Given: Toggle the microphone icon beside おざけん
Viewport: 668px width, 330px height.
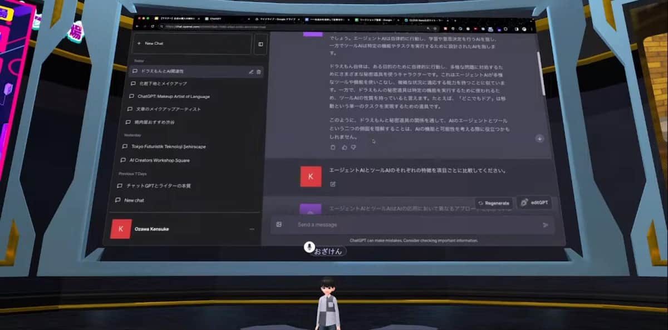Looking at the screenshot, I should pos(309,247).
